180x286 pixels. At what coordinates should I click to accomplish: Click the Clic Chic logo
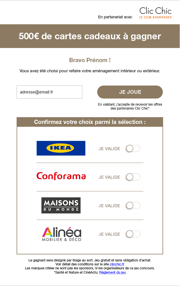pyautogui.click(x=155, y=13)
